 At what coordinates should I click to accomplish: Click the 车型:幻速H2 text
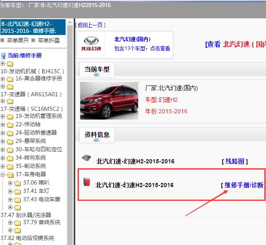[161, 100]
